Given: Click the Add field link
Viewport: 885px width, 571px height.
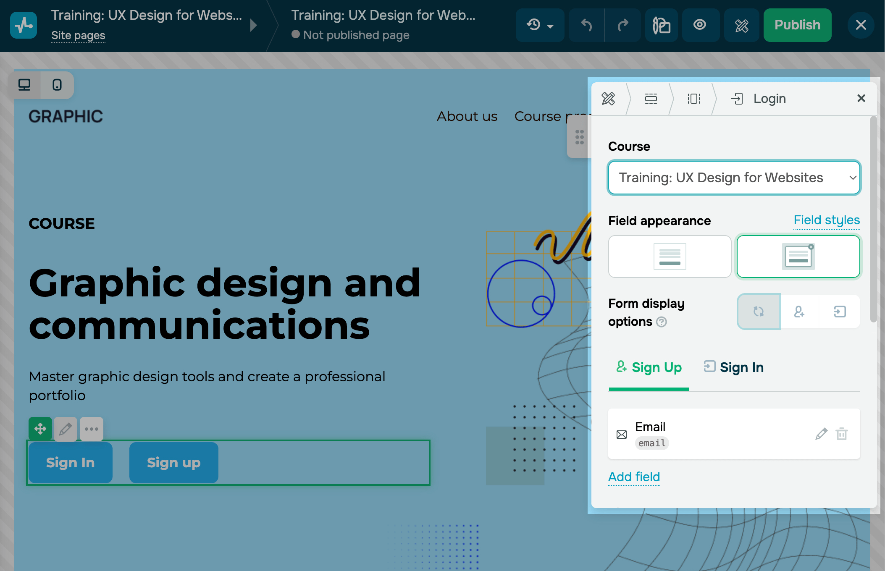Looking at the screenshot, I should tap(634, 477).
